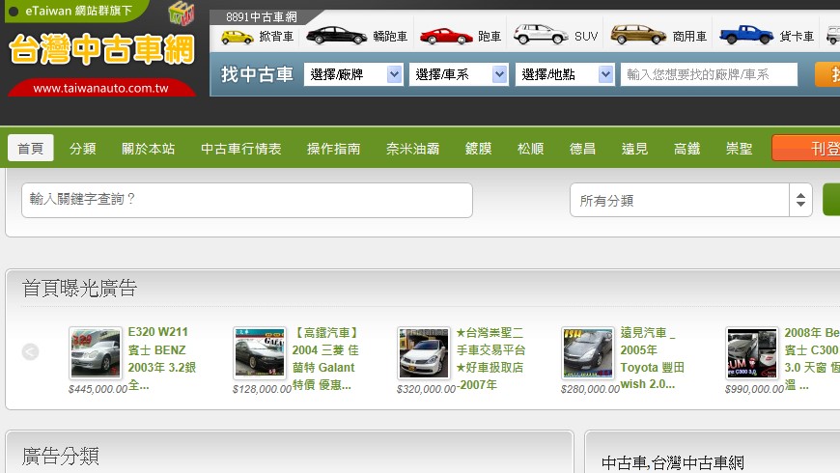The width and height of the screenshot is (840, 473).
Task: Open the 所有分類 category selector
Action: pos(691,201)
